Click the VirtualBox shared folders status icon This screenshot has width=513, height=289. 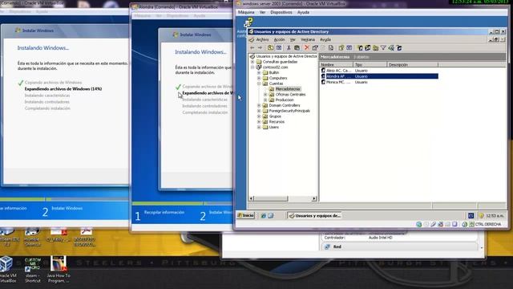pyautogui.click(x=447, y=224)
